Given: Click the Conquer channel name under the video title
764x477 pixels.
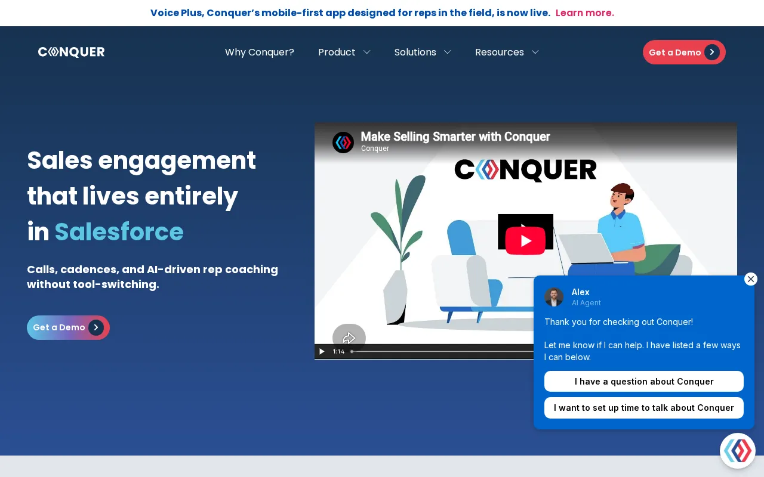Looking at the screenshot, I should [x=375, y=148].
